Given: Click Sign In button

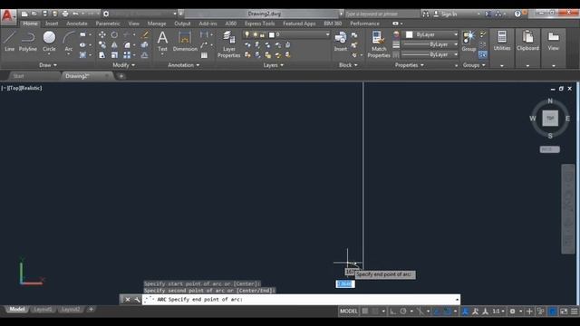Looking at the screenshot, I should 445,14.
